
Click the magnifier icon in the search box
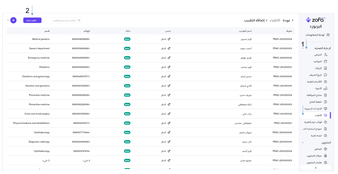tap(79, 20)
